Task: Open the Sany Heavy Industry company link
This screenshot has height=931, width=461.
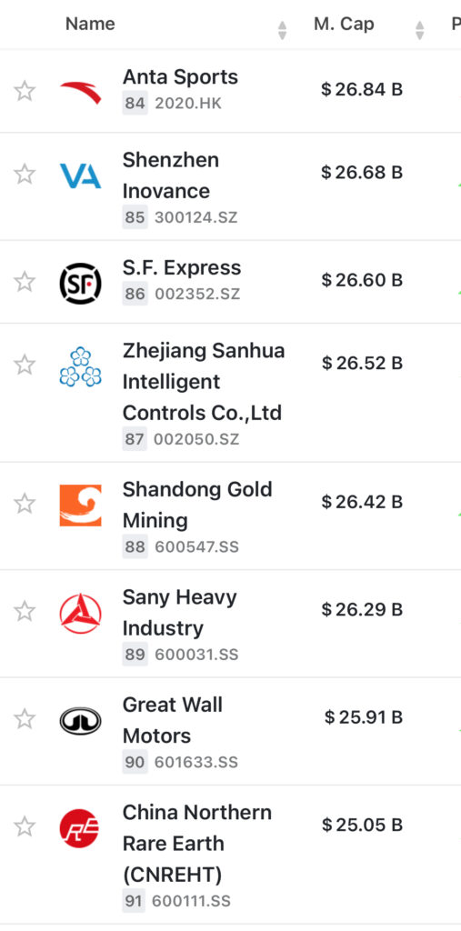Action: (179, 612)
